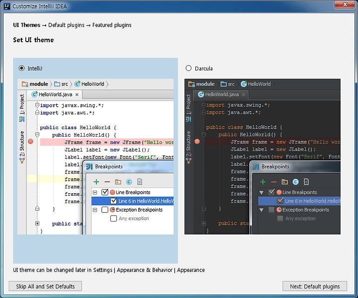358x298 pixels.
Task: Toggle Any exception checkbox in light preview
Action: (113, 218)
